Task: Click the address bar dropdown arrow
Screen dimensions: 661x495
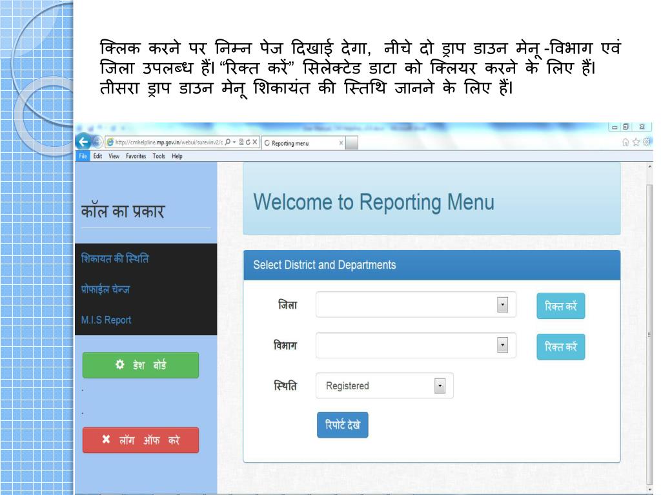Action: point(234,142)
